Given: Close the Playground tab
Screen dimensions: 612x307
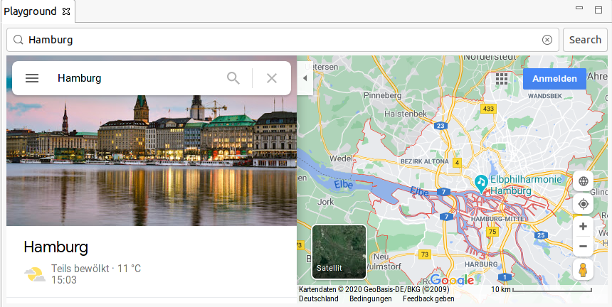Looking at the screenshot, I should [66, 11].
